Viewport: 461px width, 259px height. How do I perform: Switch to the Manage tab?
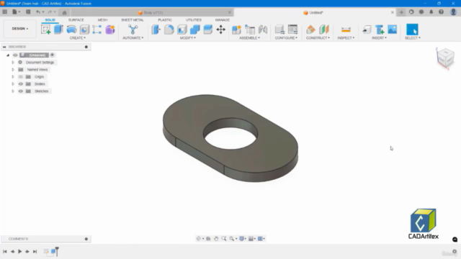point(223,20)
